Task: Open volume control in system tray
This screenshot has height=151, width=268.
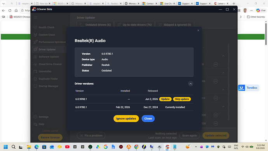Action: (247, 147)
